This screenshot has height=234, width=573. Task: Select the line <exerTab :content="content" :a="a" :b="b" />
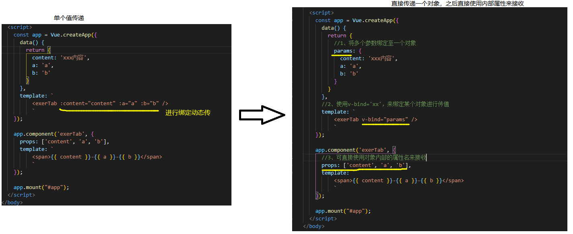point(100,103)
